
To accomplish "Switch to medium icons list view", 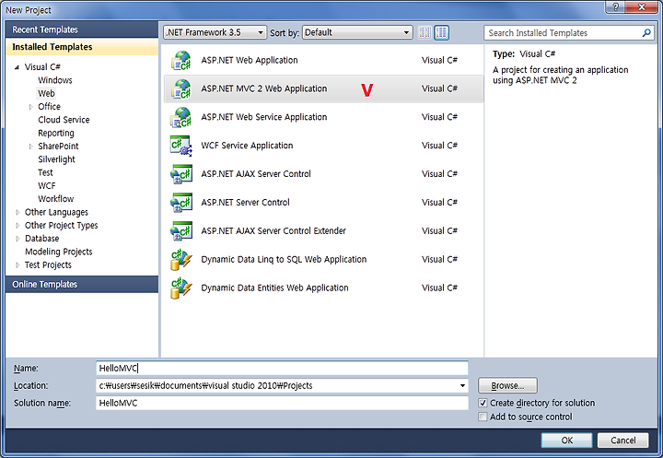I will point(441,32).
